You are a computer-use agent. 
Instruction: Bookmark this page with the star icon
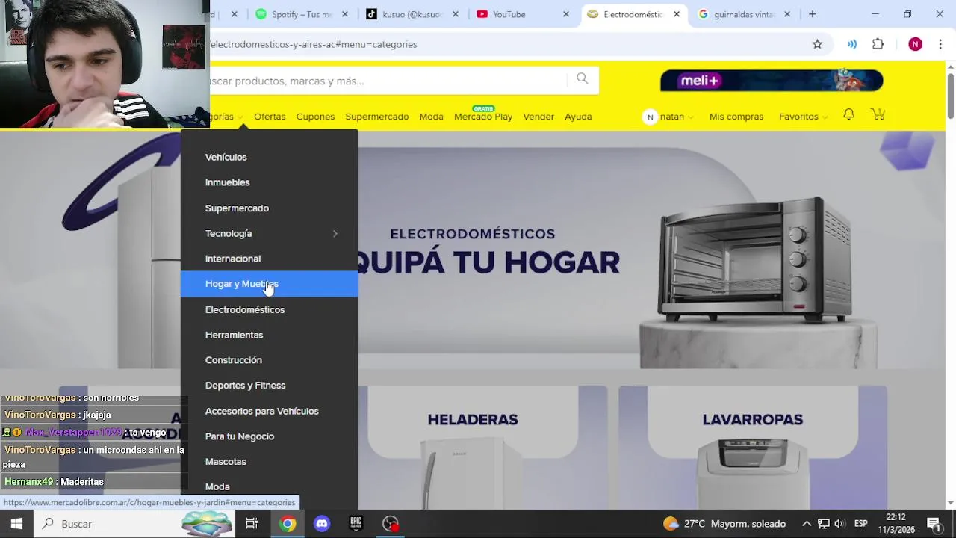coord(817,44)
